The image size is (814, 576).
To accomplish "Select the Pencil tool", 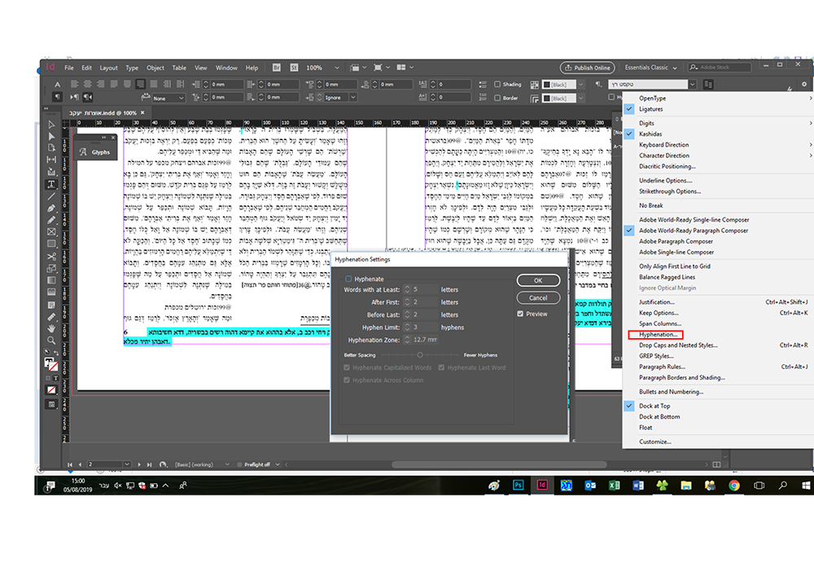I will pyautogui.click(x=51, y=220).
